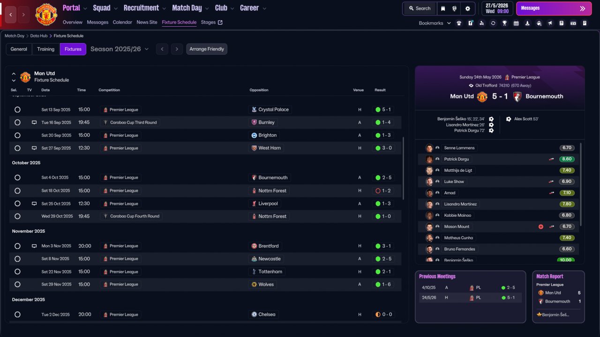Click Patrick Dorgu's 8.60 rating badge
The width and height of the screenshot is (600, 337).
[567, 159]
